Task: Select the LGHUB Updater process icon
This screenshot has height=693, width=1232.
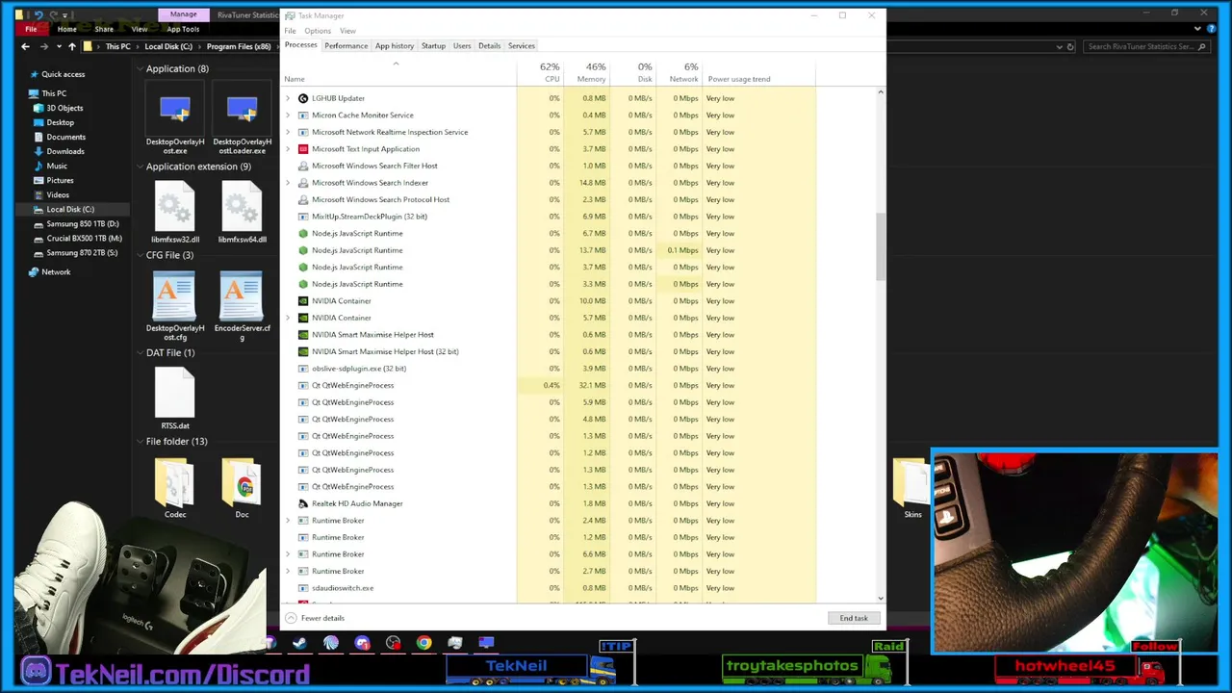Action: coord(303,98)
